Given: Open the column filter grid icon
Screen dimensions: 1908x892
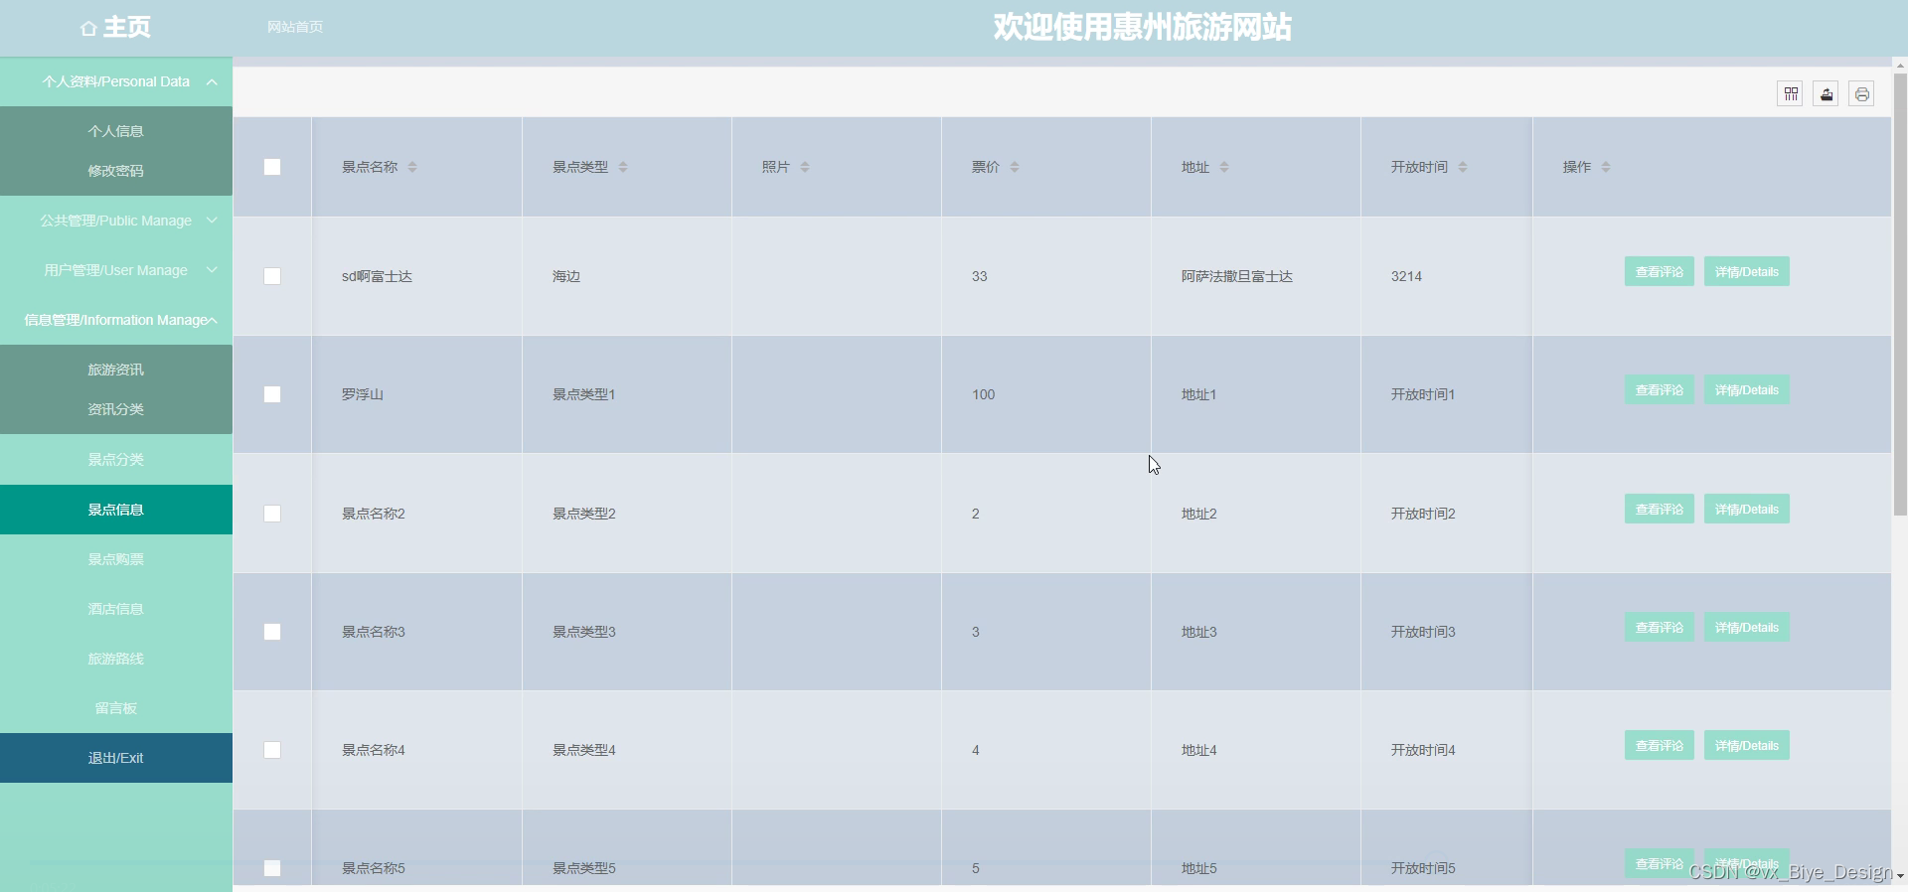Looking at the screenshot, I should (1791, 93).
